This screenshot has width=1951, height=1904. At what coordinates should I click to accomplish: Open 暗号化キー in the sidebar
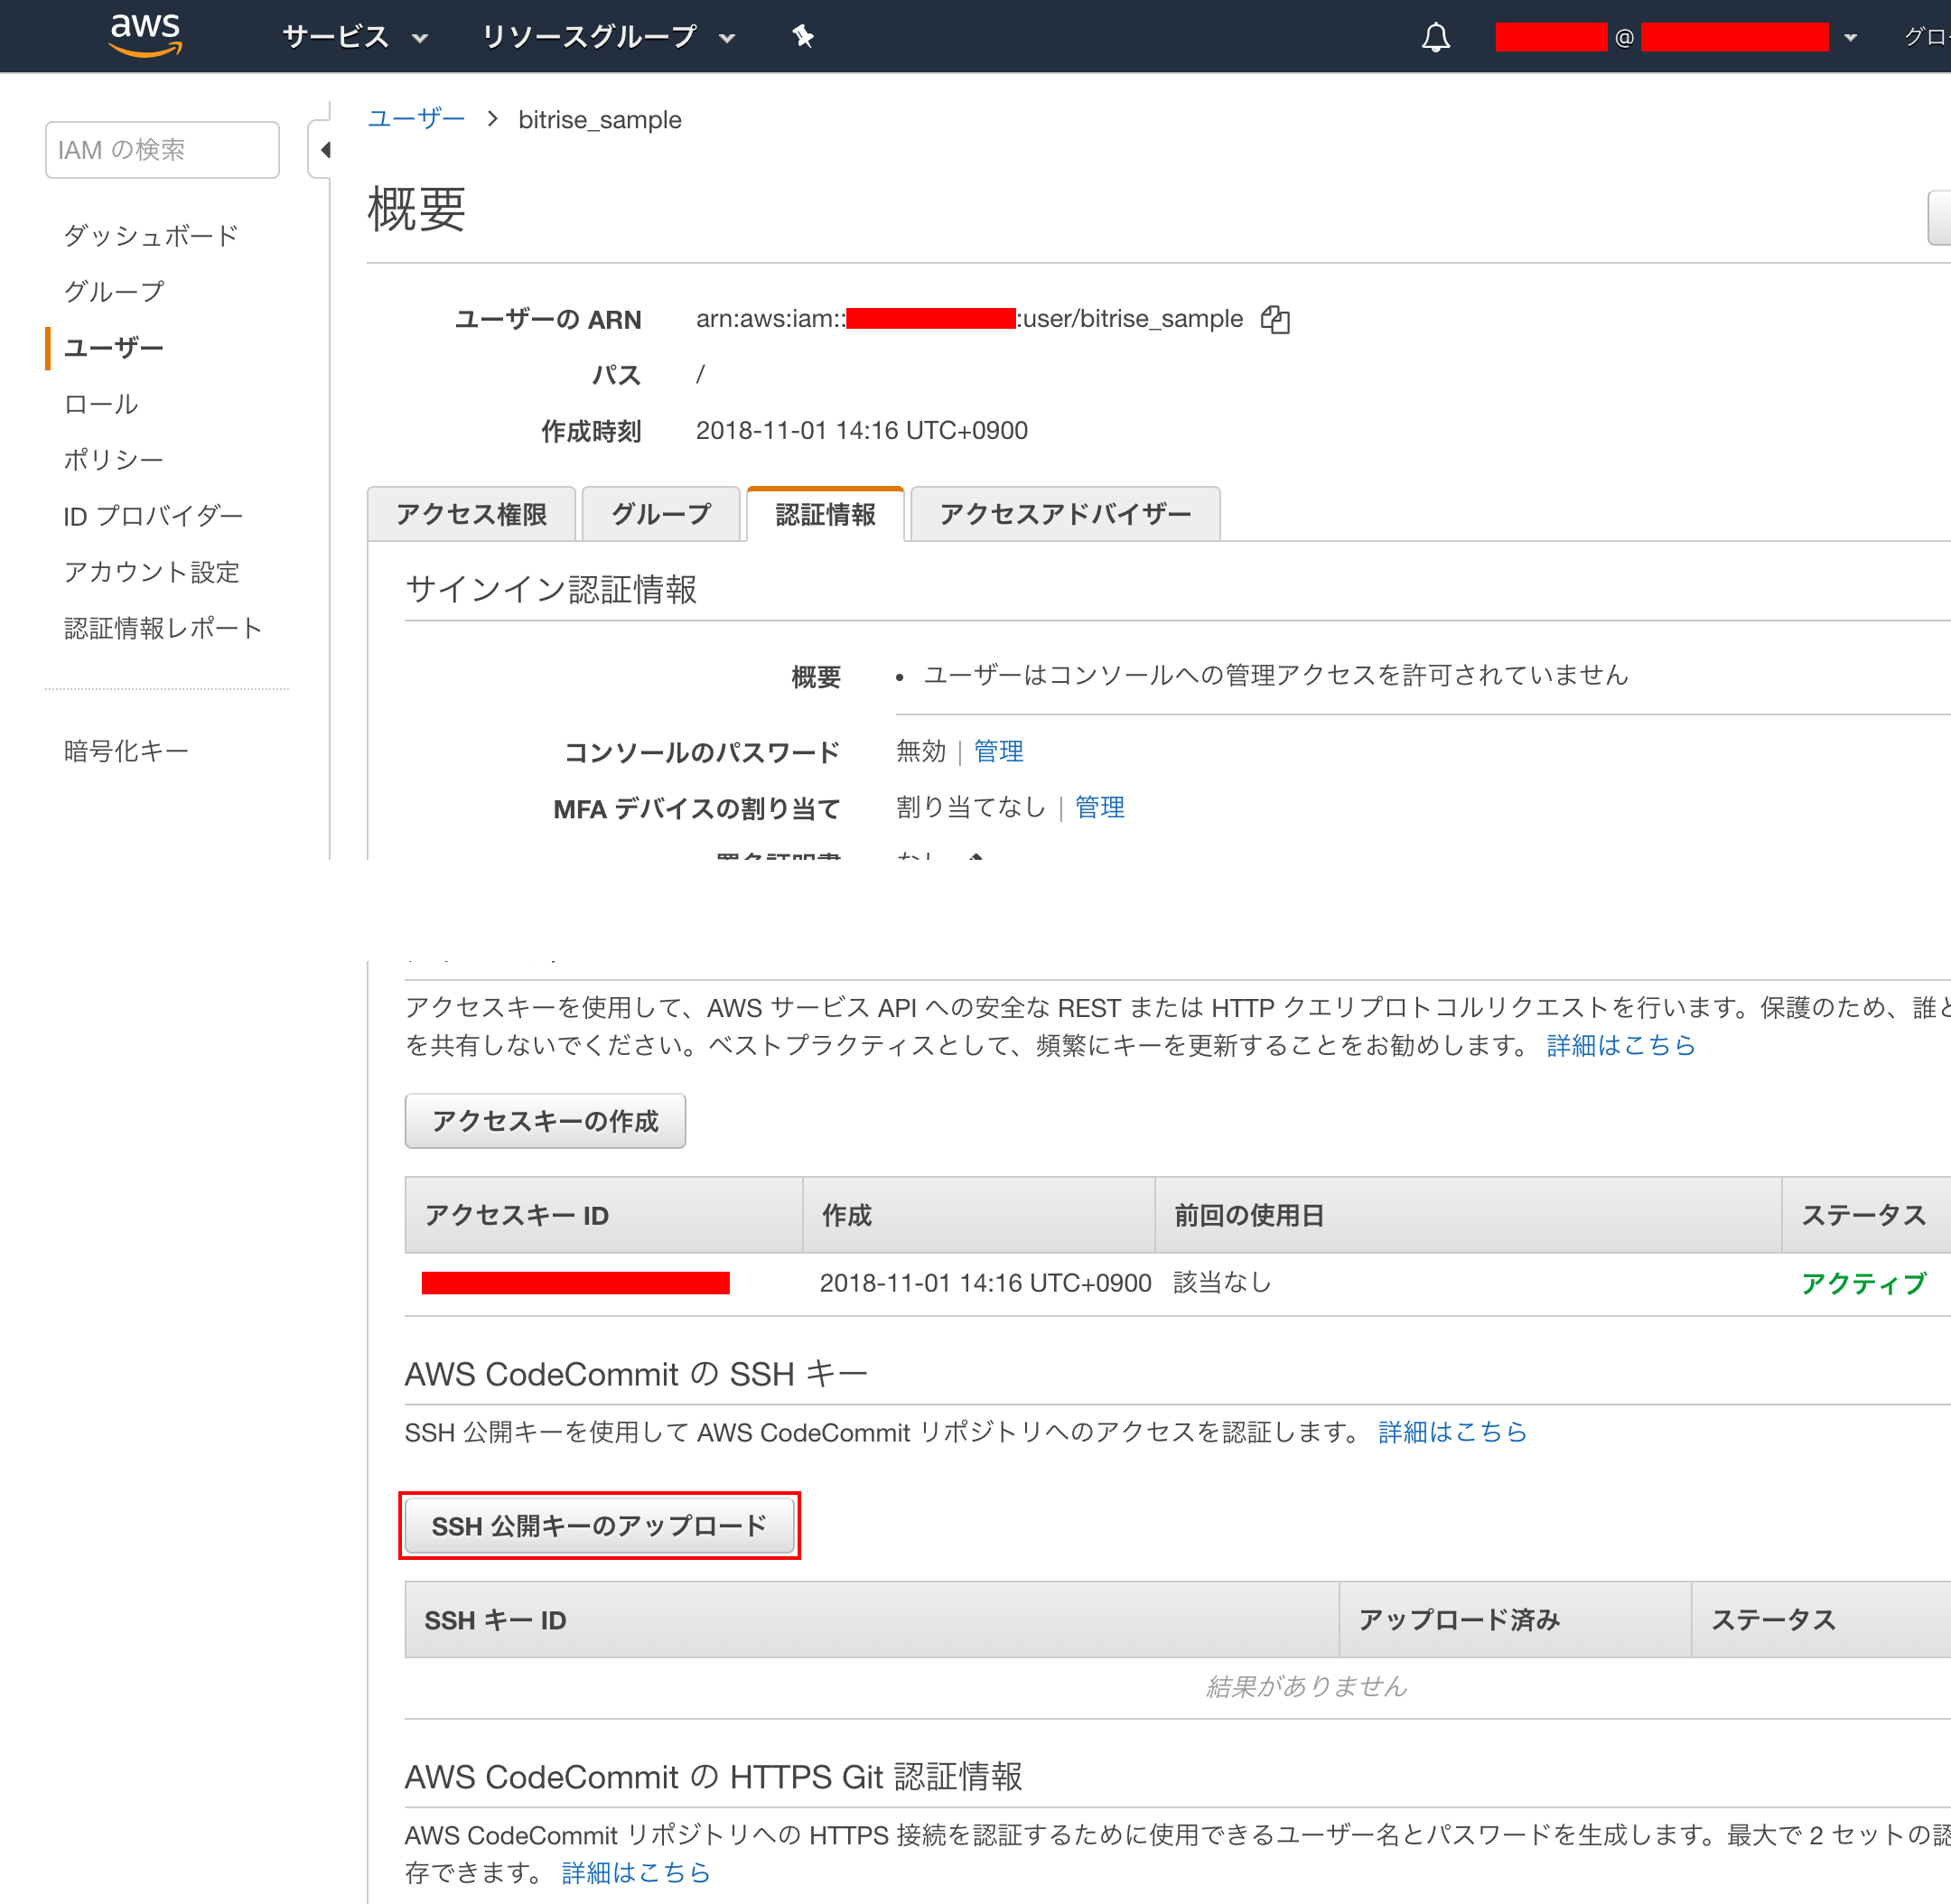coord(126,751)
